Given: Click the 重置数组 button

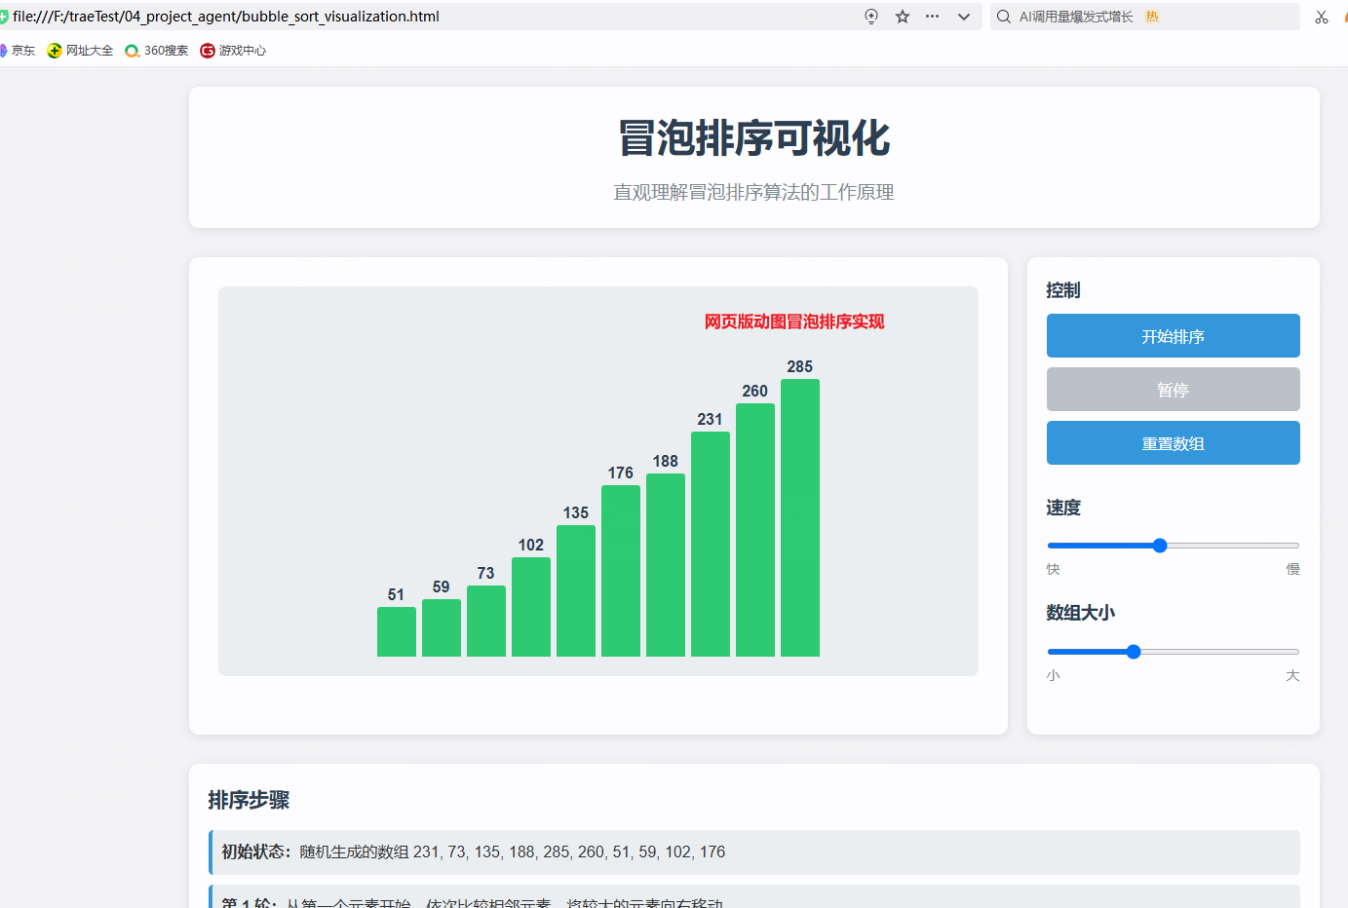Looking at the screenshot, I should pyautogui.click(x=1174, y=443).
